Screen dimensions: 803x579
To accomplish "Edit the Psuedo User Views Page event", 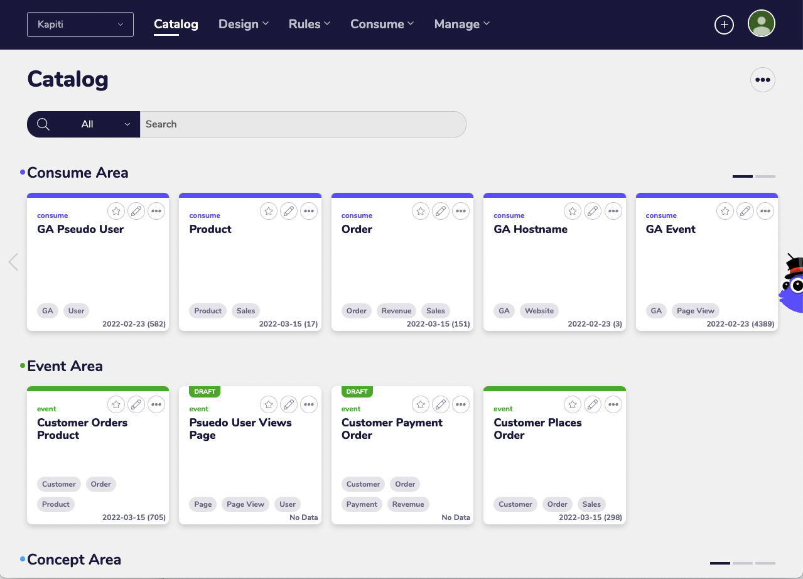I will (289, 404).
